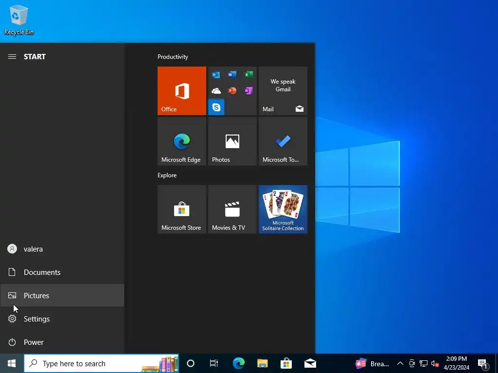Open the Power options menu
The height and width of the screenshot is (373, 498).
62,342
